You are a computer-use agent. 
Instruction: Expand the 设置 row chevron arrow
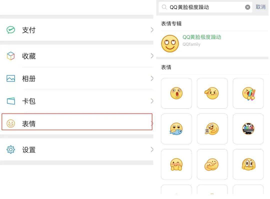pyautogui.click(x=152, y=150)
